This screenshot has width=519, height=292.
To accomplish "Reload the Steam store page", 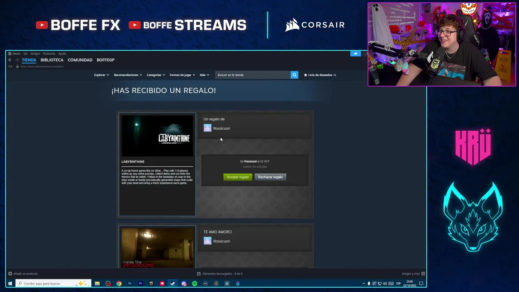I will [x=11, y=67].
